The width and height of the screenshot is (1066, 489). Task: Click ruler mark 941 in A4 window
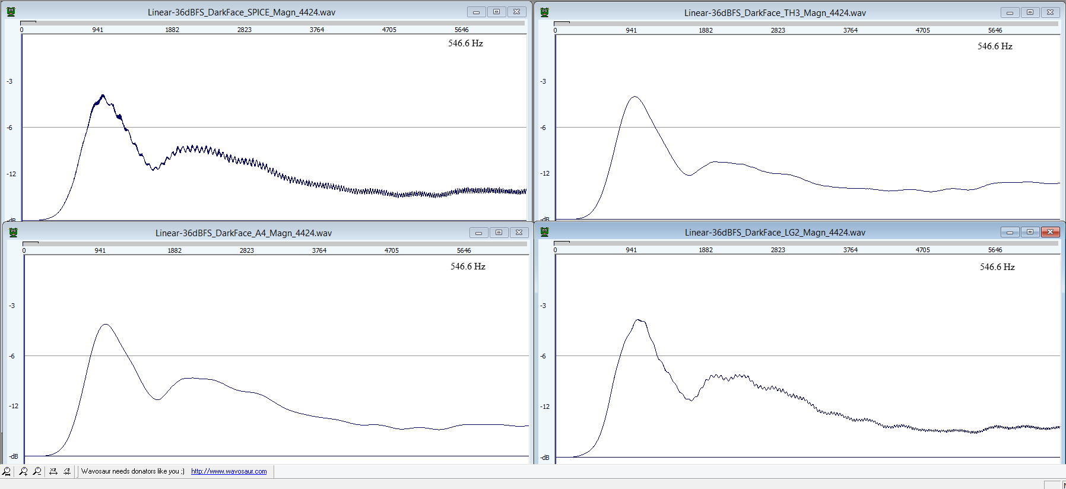coord(100,250)
